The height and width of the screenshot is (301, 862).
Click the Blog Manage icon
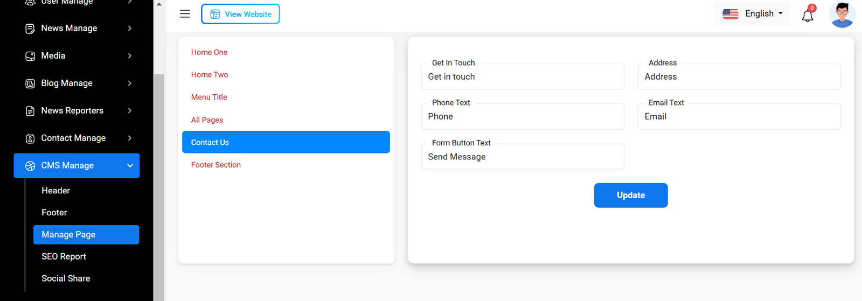[x=30, y=83]
